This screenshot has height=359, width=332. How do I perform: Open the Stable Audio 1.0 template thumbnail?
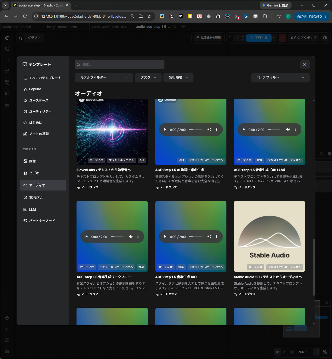[269, 236]
